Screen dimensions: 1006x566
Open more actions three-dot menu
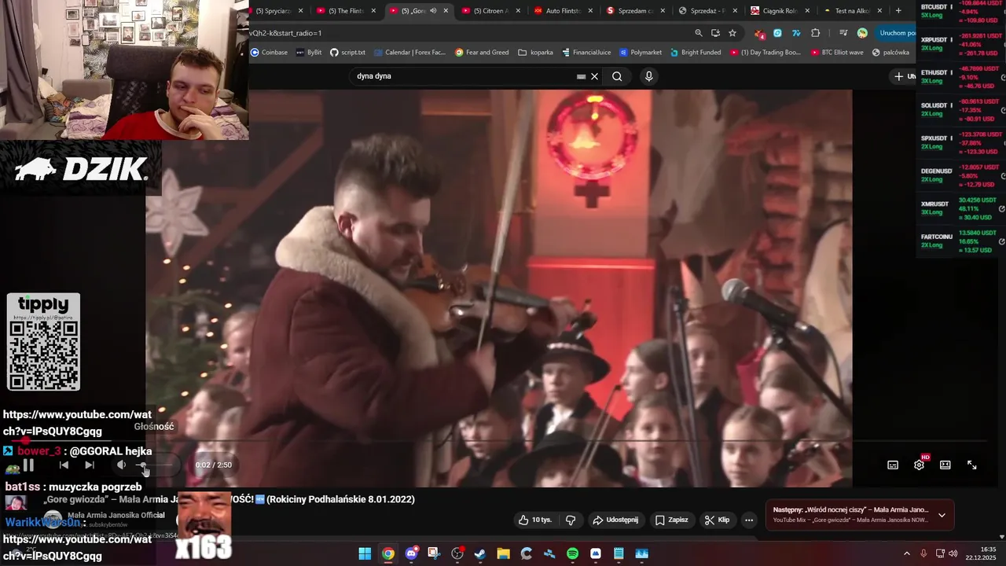[749, 520]
